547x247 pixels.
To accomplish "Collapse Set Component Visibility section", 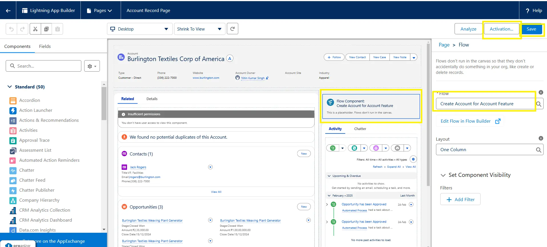I will tap(443, 175).
